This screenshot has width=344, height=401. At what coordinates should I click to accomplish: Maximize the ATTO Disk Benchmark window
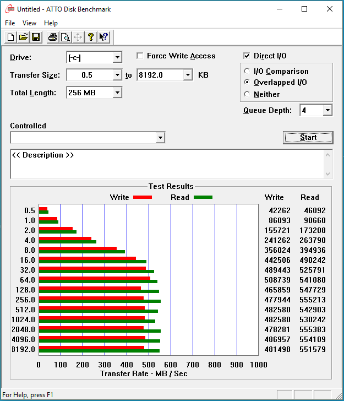click(x=304, y=9)
